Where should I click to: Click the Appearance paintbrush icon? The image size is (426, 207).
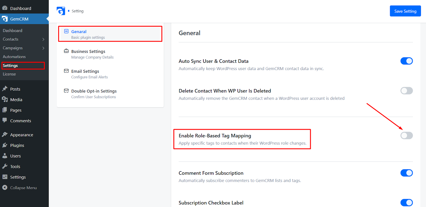tap(5, 135)
